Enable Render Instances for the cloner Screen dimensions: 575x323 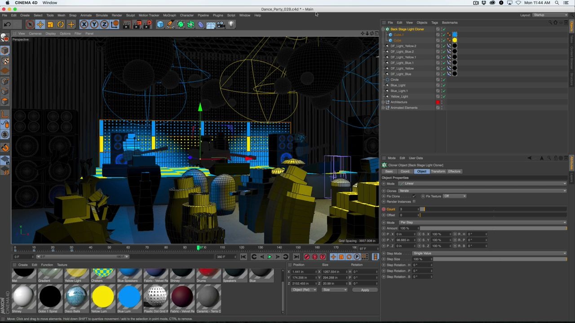pos(414,201)
